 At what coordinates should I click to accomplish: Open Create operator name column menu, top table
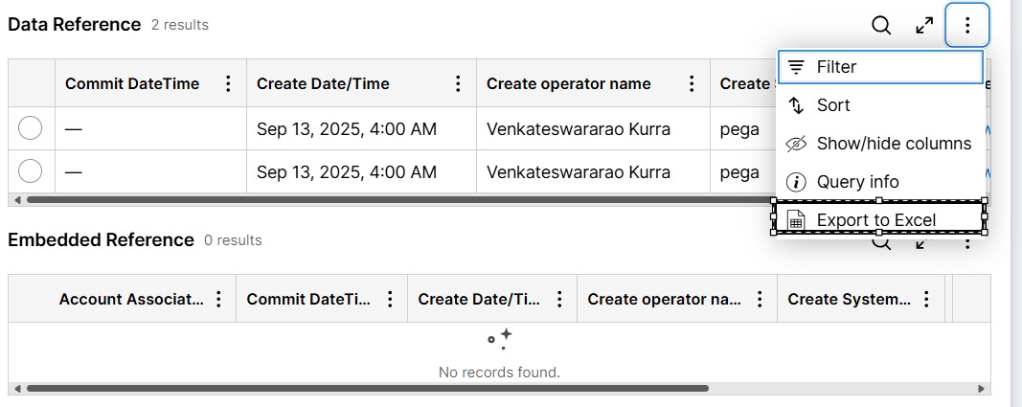coord(692,83)
